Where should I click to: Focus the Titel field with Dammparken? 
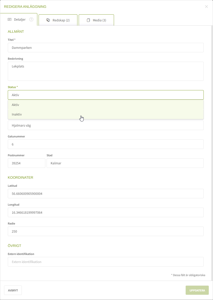click(105, 48)
